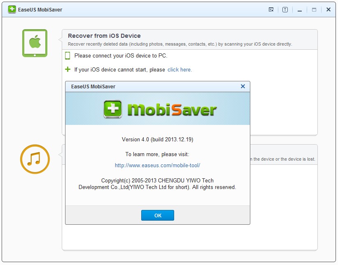Viewport: 338px width, 265px height.
Task: Click 'Recover from iOS Device' heading
Action: coord(104,36)
